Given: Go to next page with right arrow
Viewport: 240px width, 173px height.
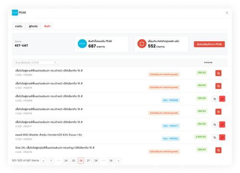Looking at the screenshot, I should tap(119, 161).
